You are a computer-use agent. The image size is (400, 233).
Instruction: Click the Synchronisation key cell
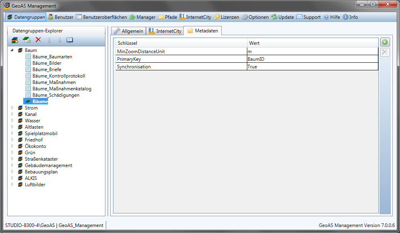[x=182, y=67]
